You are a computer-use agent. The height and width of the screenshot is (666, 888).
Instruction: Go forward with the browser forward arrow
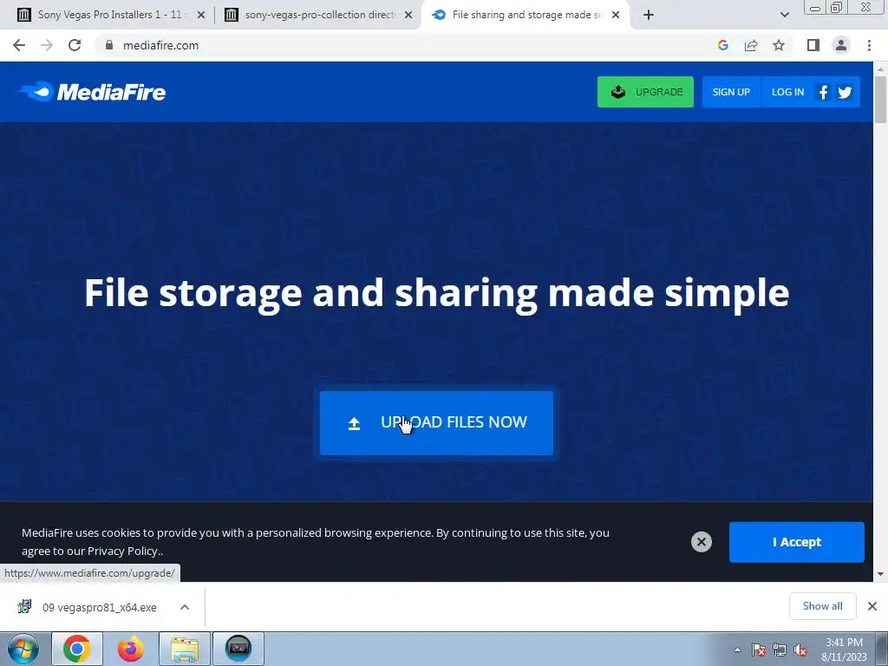(x=47, y=45)
